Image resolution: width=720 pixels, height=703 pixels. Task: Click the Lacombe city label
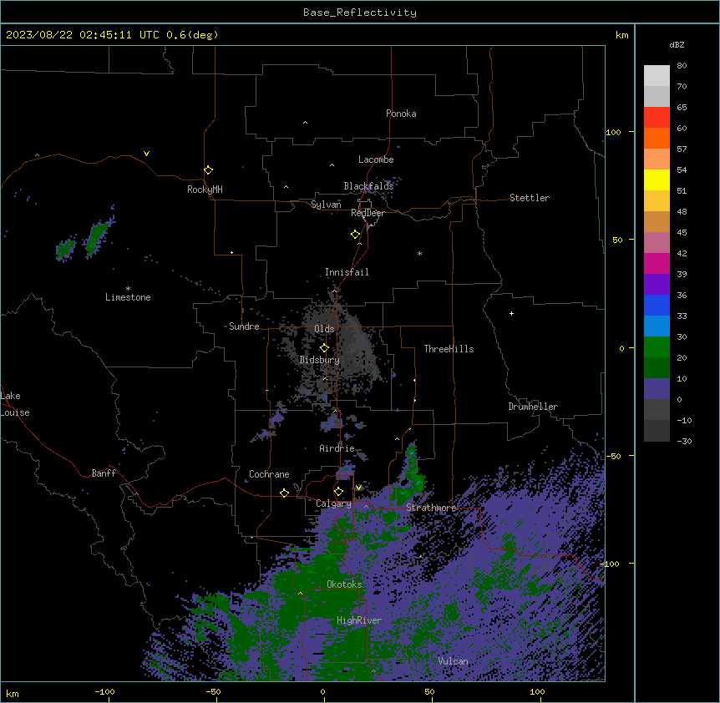(376, 159)
